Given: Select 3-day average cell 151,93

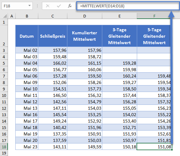Looking at the screenshot, I should point(119,134).
